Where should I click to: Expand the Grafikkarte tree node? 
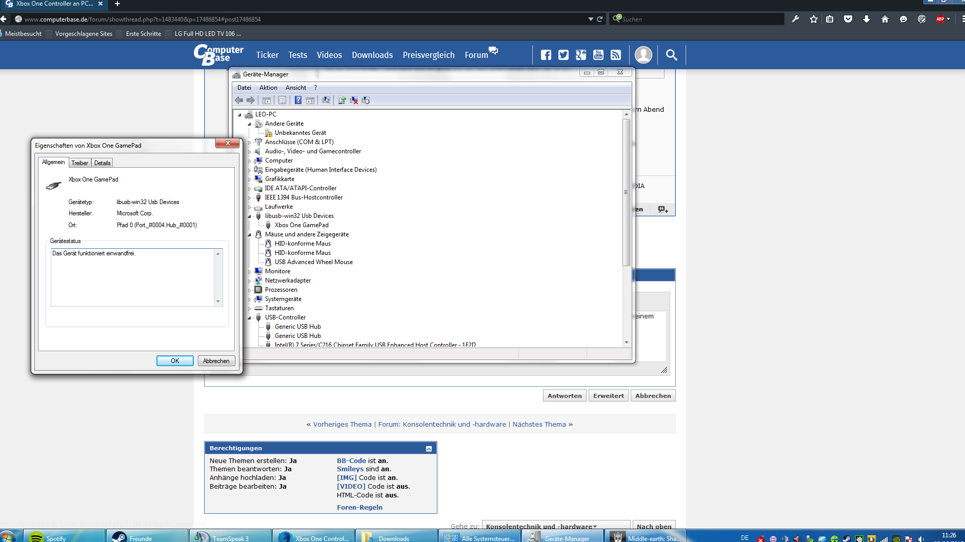(250, 179)
